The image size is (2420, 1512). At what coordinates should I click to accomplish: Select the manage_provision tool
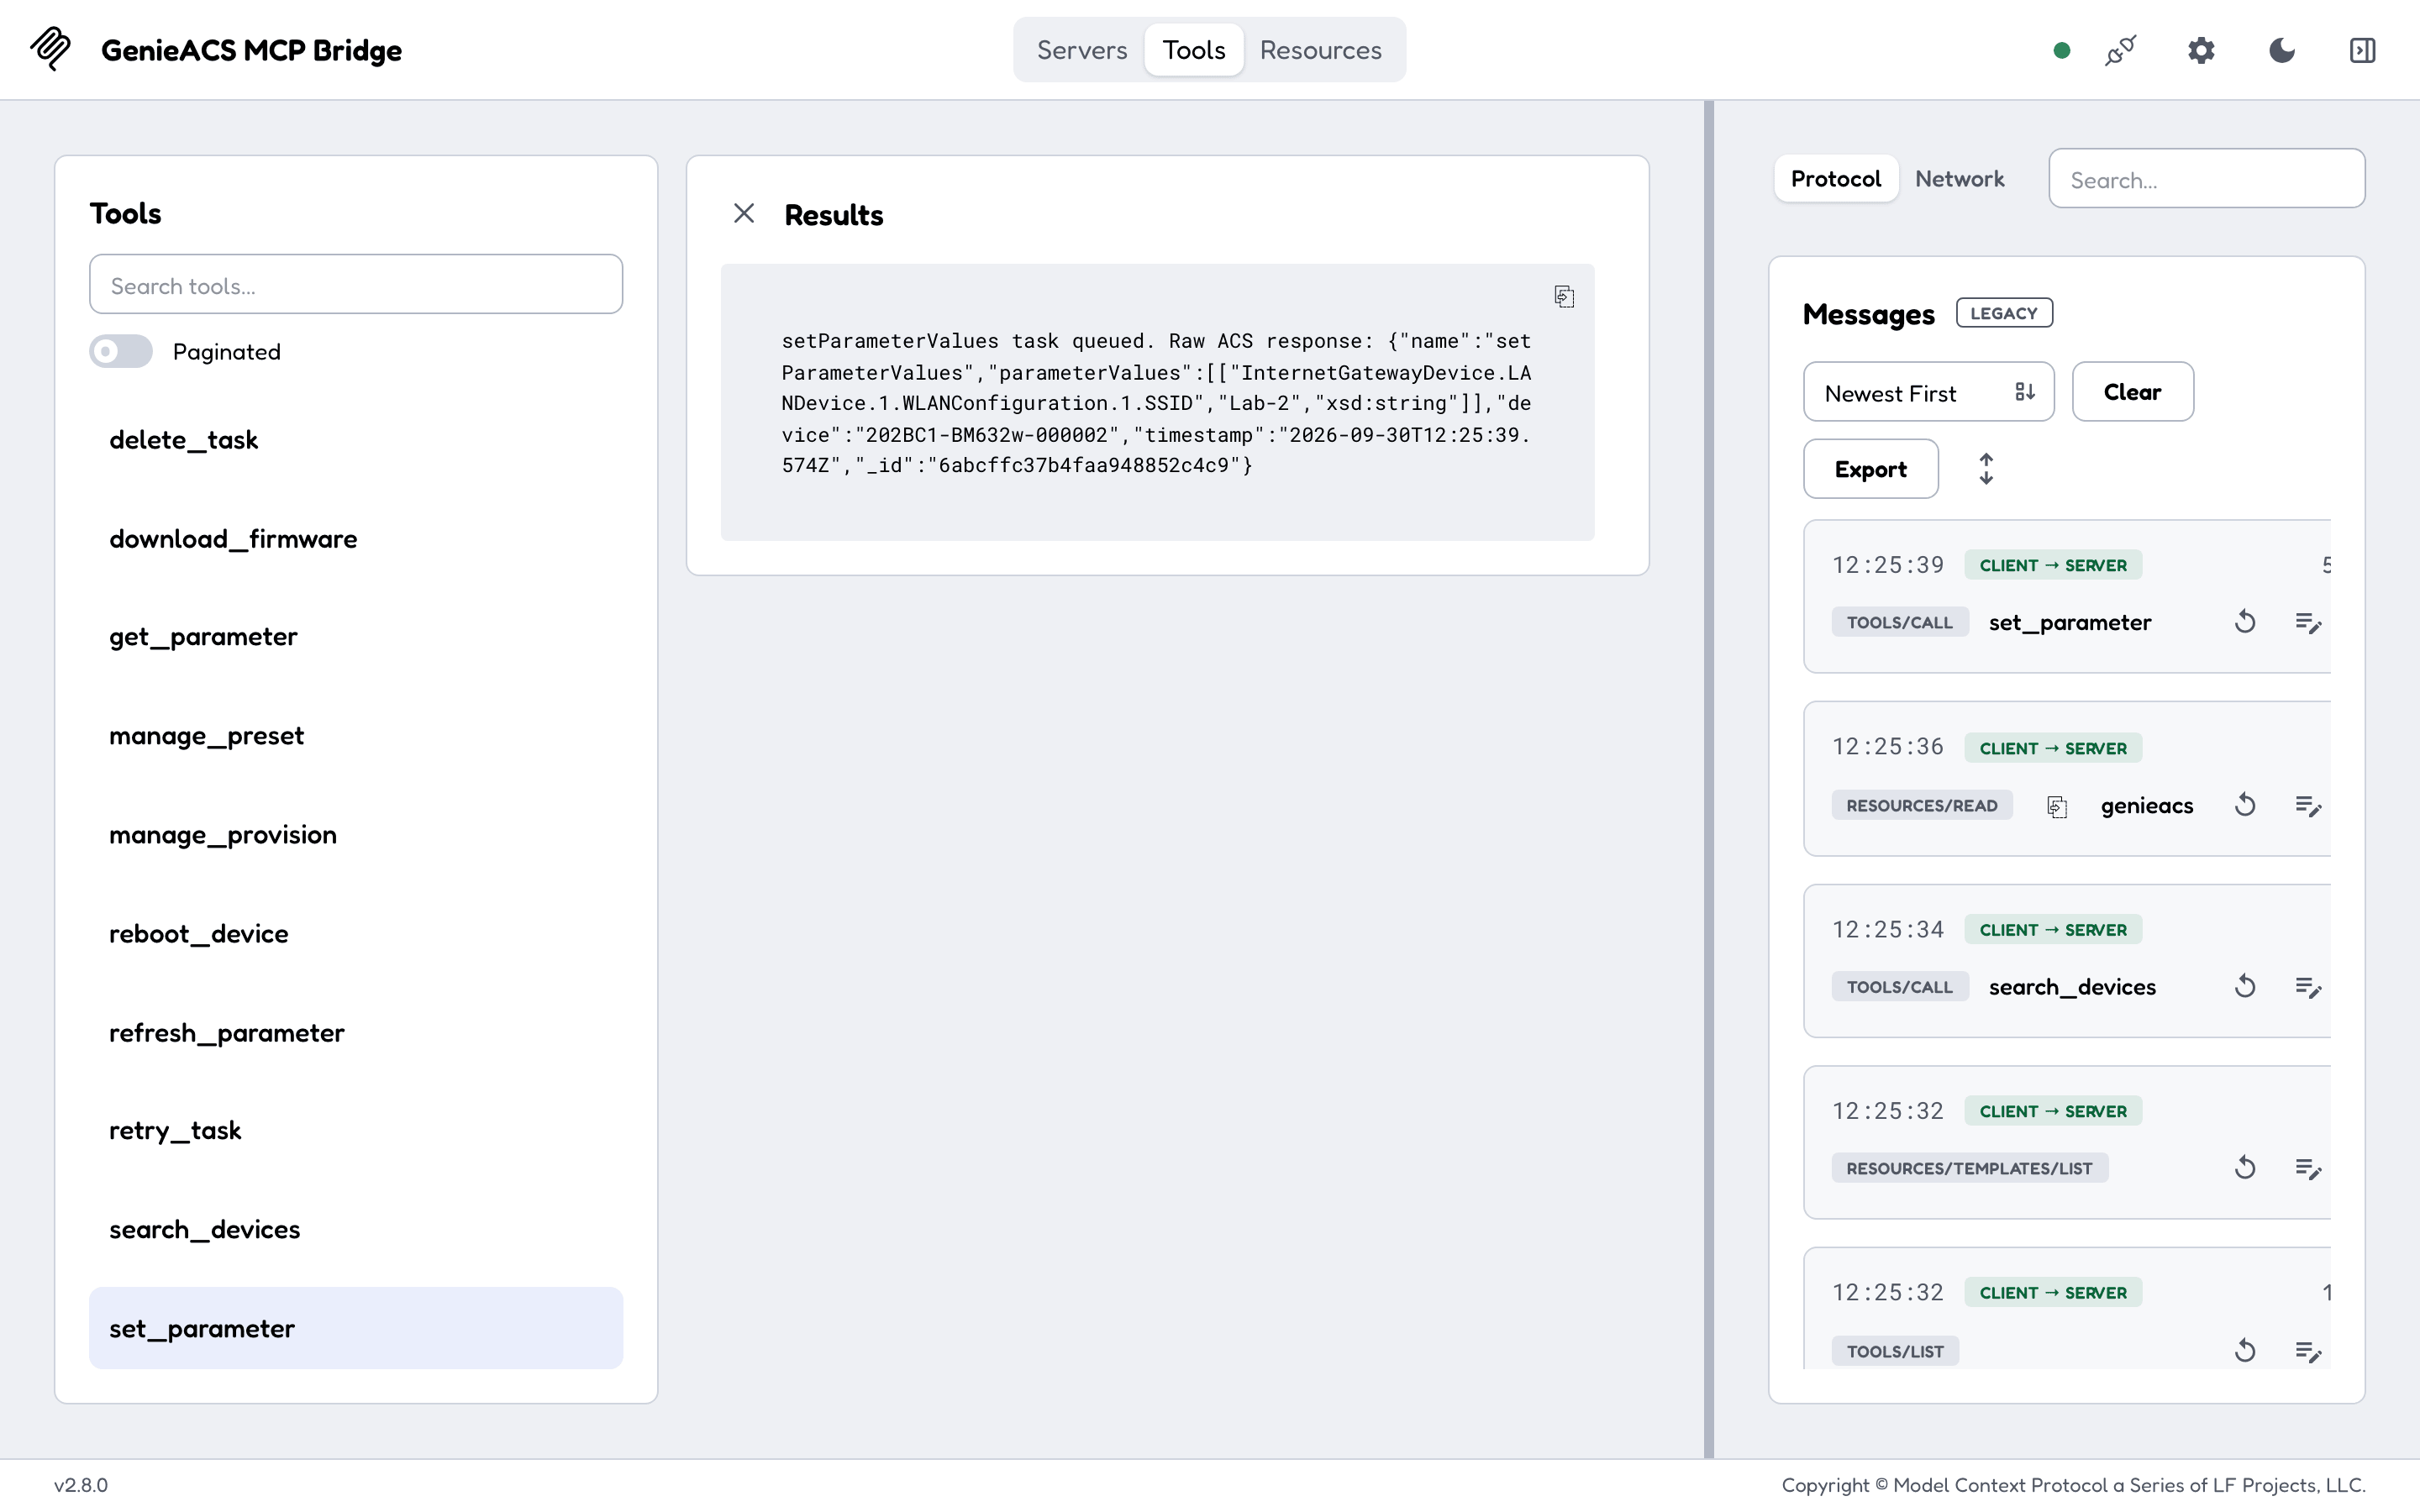[356, 835]
